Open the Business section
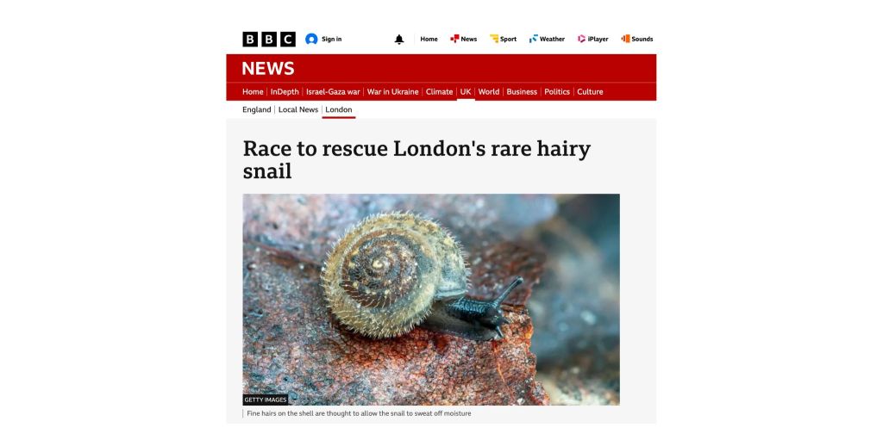 coord(522,92)
